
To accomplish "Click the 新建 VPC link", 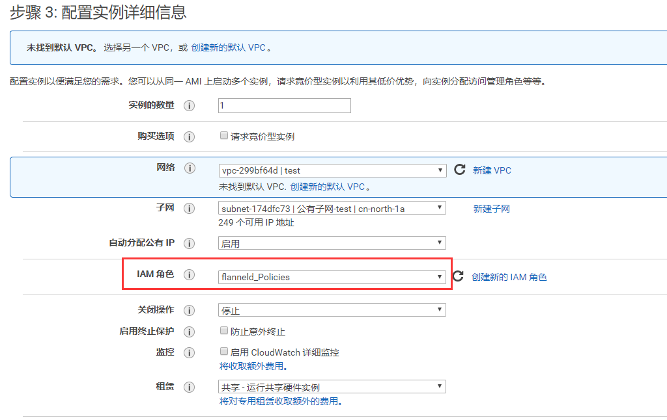I will (x=492, y=170).
